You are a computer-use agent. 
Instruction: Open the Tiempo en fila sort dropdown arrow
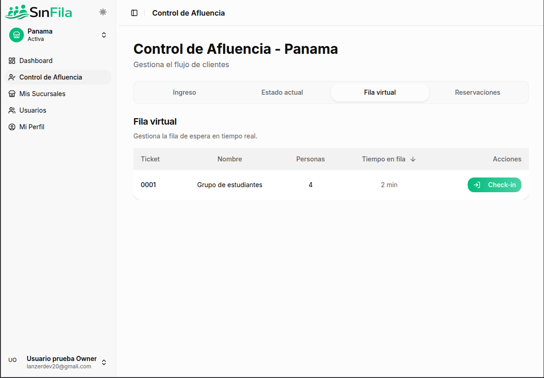[x=413, y=159]
